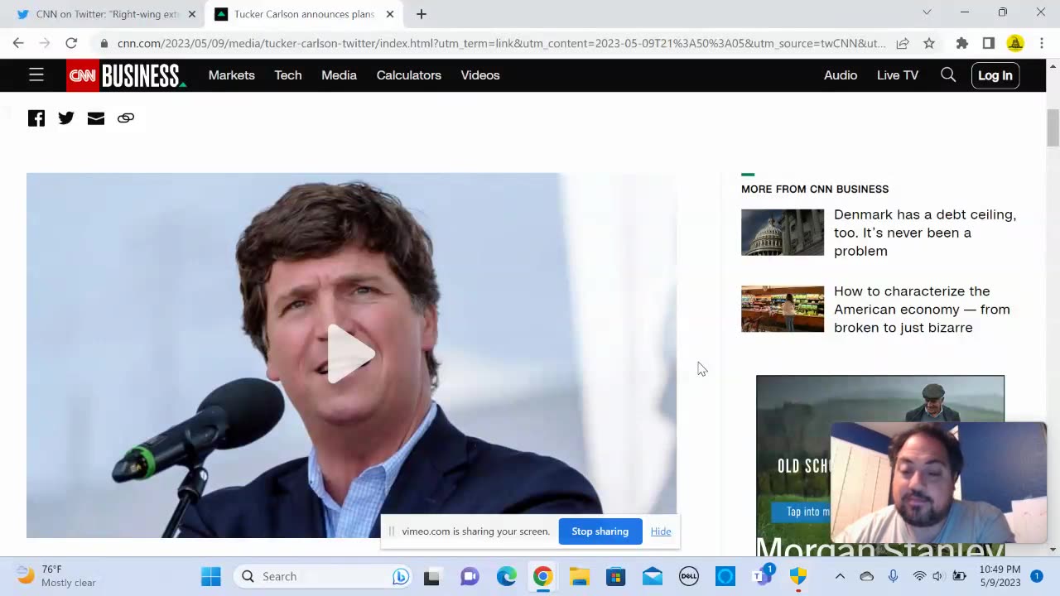Click the Log In button
The height and width of the screenshot is (596, 1060).
click(995, 75)
